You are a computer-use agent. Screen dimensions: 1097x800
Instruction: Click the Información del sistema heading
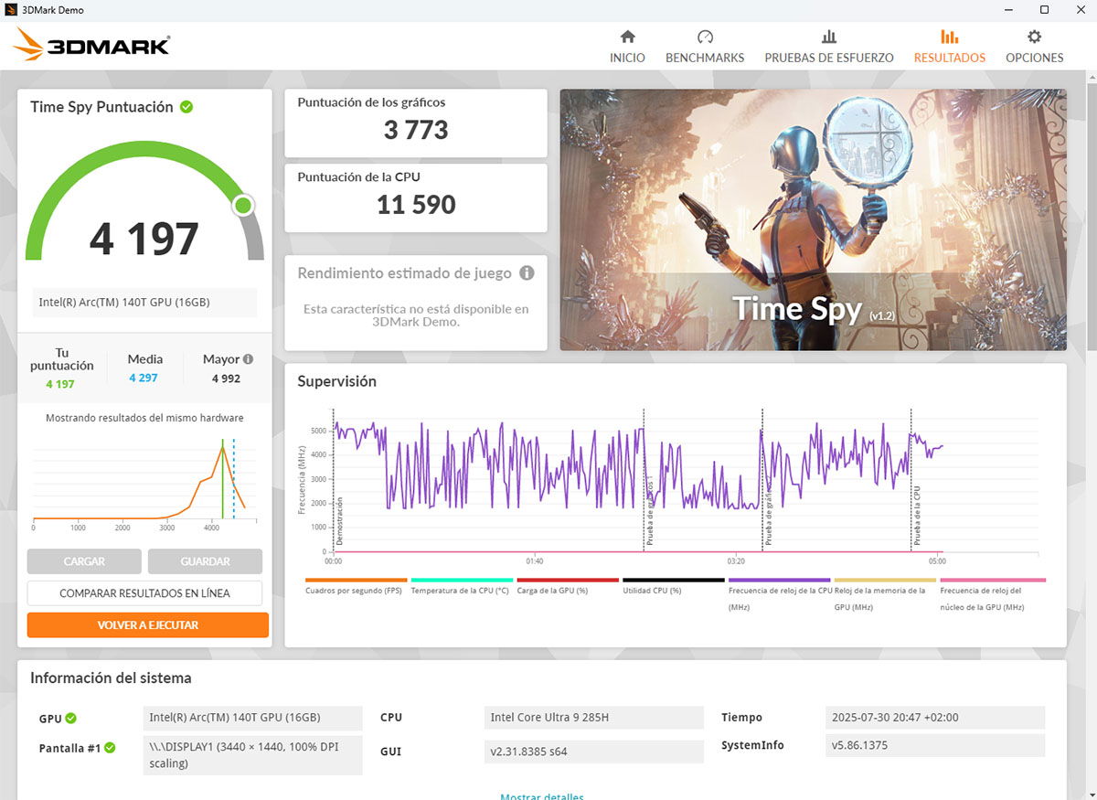(111, 678)
